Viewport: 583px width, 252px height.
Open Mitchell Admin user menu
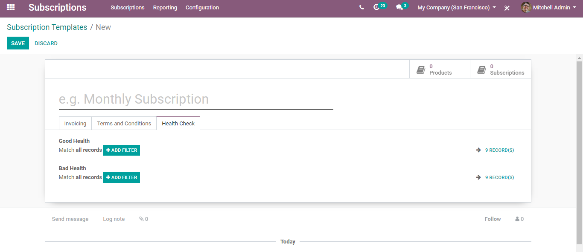[x=548, y=7]
